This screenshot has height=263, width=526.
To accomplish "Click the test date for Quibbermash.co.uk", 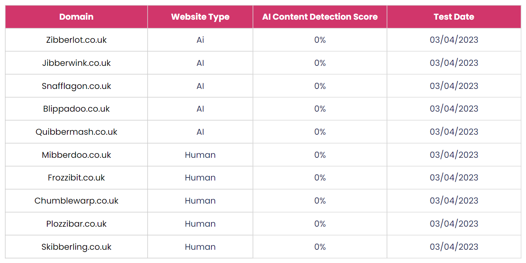I will [x=454, y=132].
